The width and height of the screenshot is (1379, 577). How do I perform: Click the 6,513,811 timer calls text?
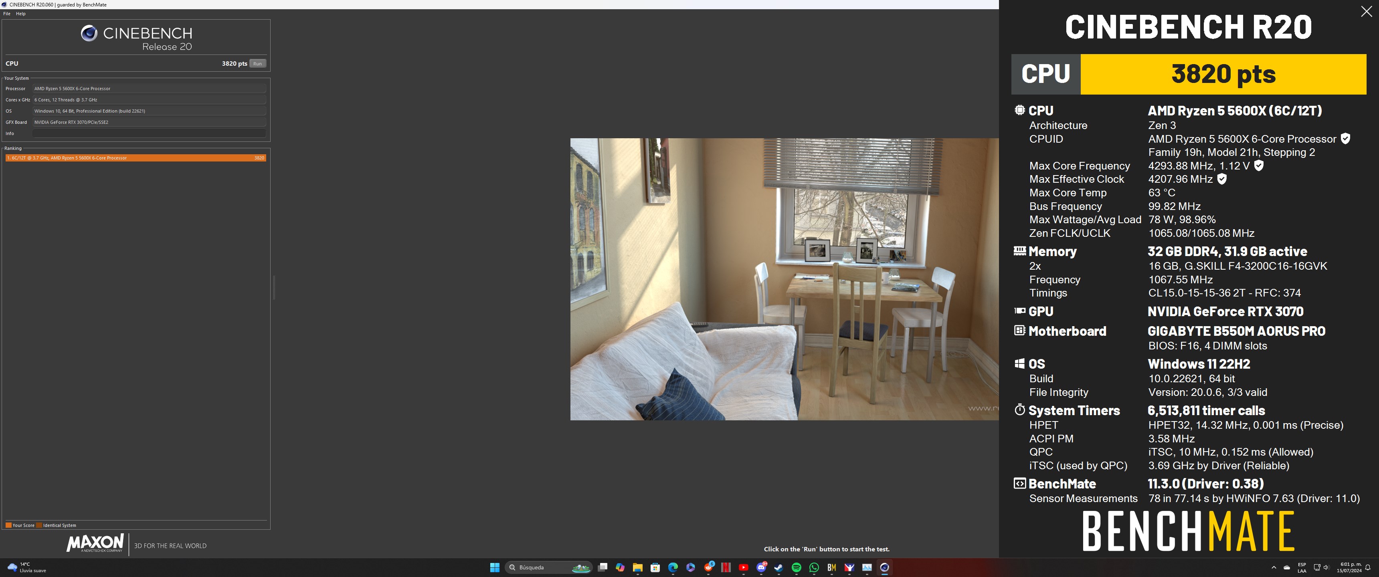click(x=1206, y=411)
